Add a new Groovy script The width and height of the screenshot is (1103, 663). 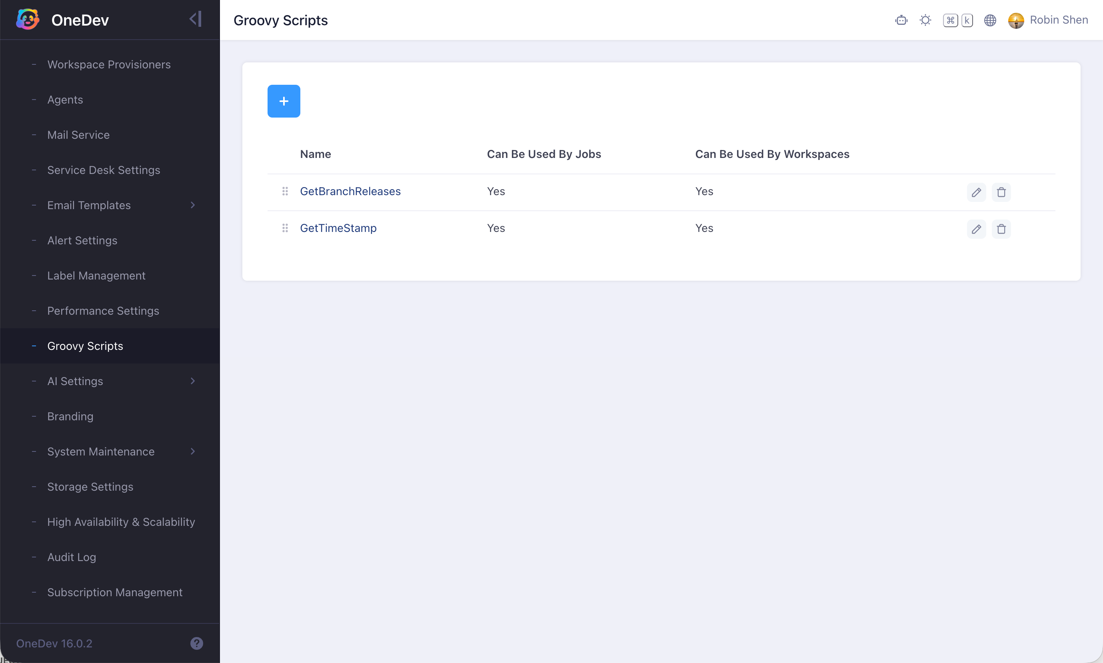284,102
